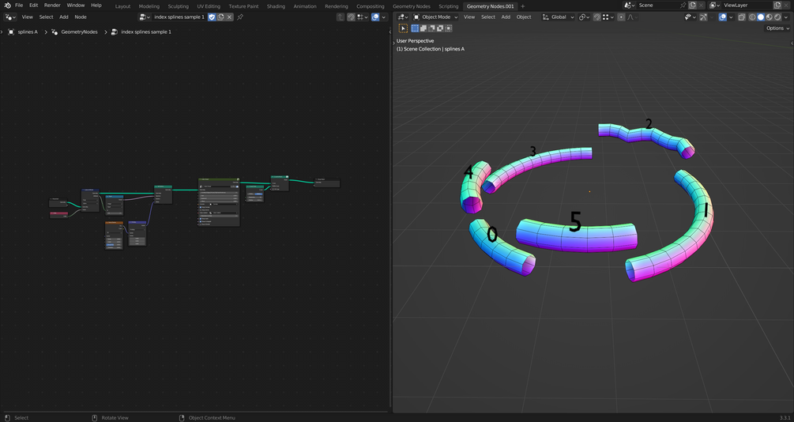Unlink the index splines sample 1 node group
794x422 pixels.
click(229, 17)
